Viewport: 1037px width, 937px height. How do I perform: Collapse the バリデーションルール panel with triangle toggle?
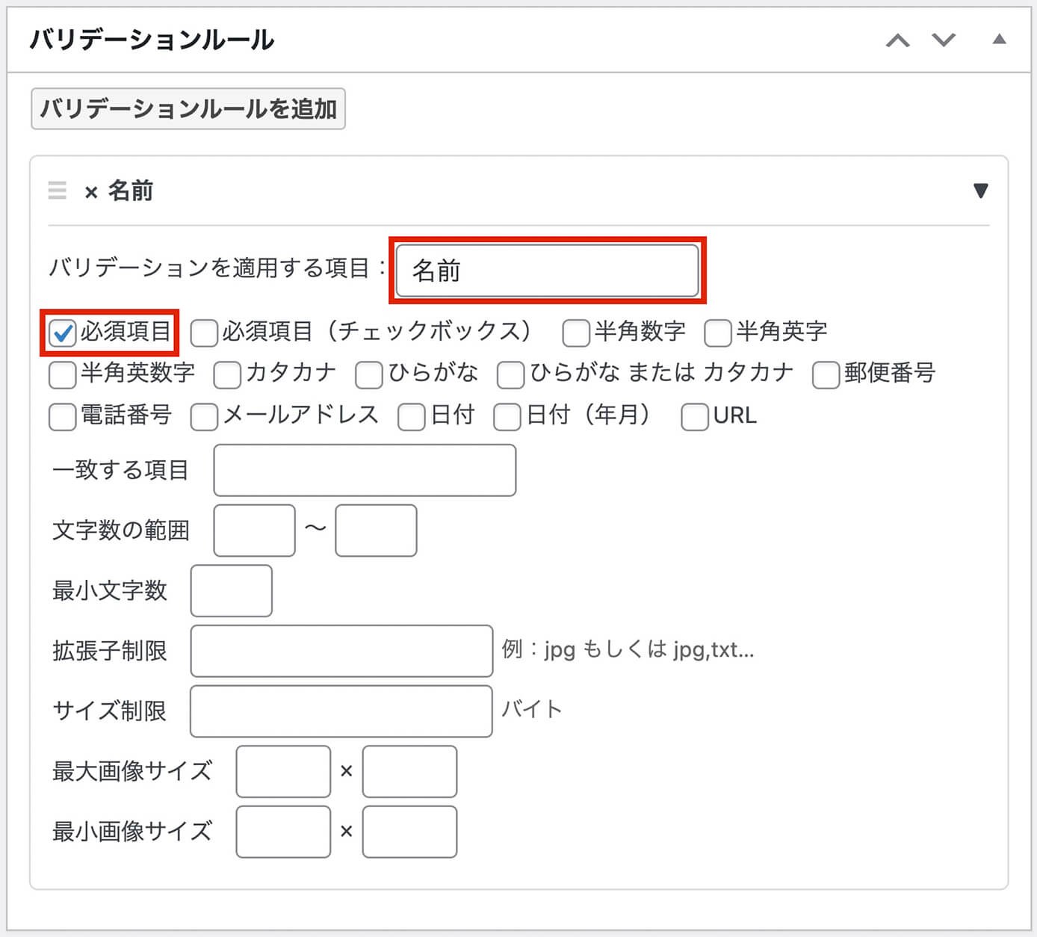tap(999, 39)
